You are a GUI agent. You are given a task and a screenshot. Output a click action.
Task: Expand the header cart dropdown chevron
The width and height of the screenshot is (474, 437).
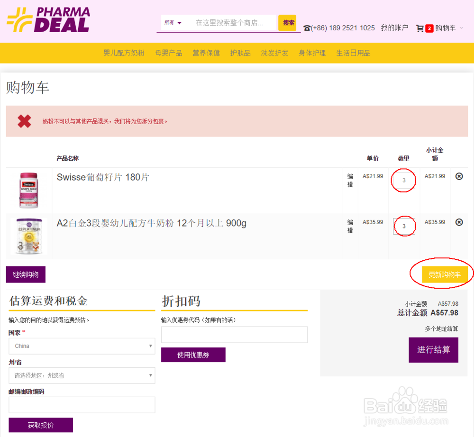pyautogui.click(x=462, y=28)
